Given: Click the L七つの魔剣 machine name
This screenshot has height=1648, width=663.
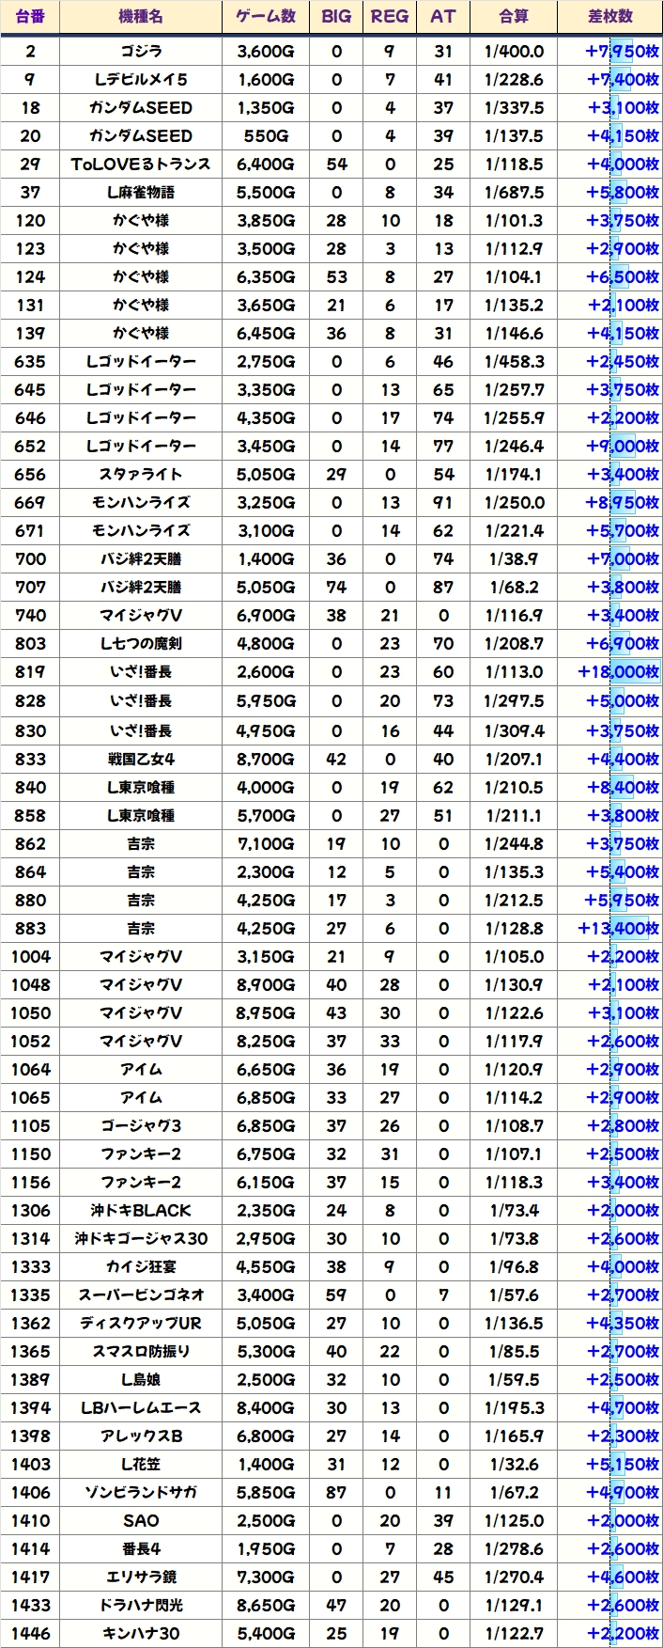Looking at the screenshot, I should [x=141, y=644].
